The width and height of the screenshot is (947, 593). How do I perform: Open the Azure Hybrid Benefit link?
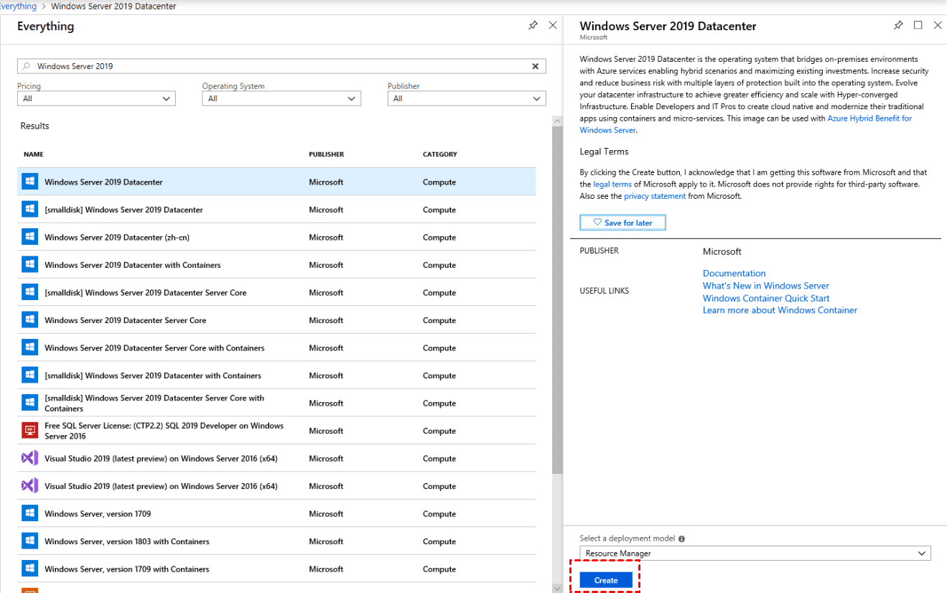click(x=869, y=118)
